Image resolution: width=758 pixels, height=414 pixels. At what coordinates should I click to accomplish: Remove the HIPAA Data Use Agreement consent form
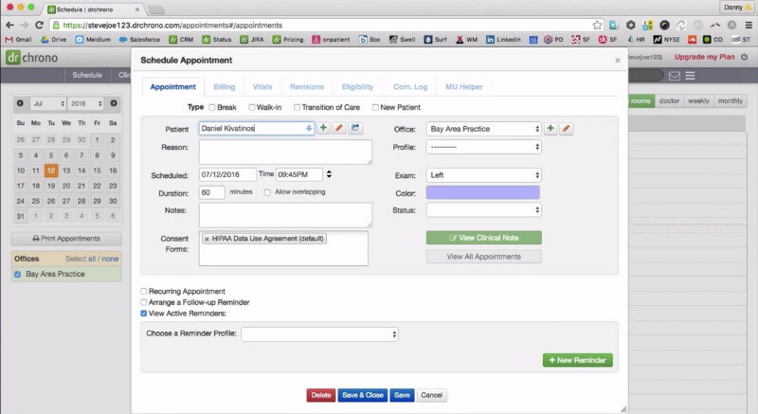coord(208,239)
